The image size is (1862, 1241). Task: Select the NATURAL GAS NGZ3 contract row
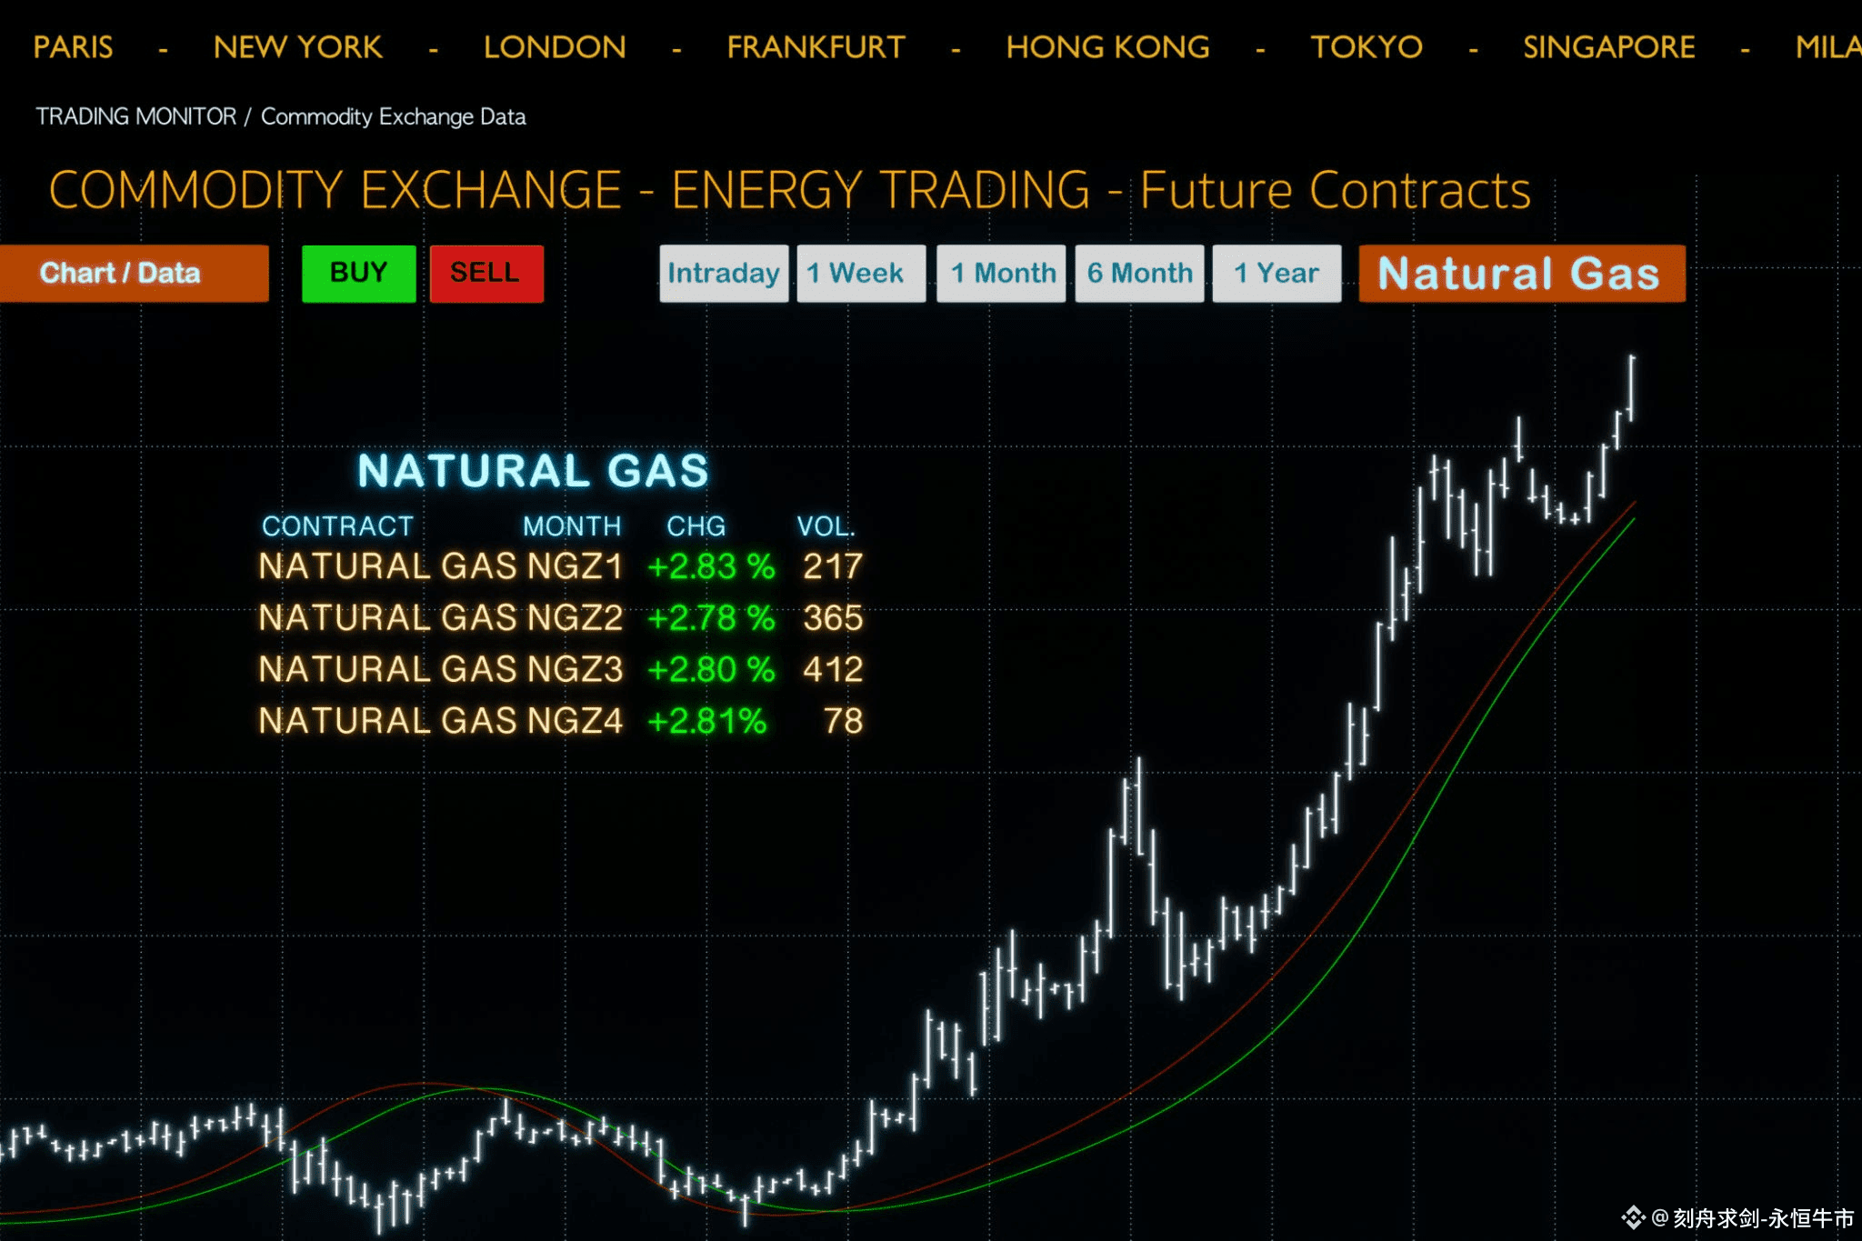[441, 669]
